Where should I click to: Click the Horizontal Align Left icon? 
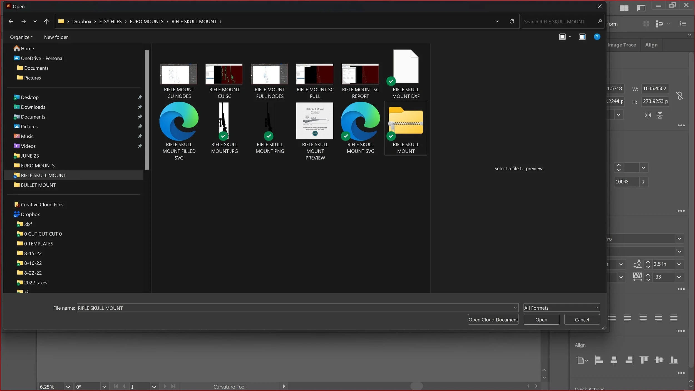(x=599, y=360)
